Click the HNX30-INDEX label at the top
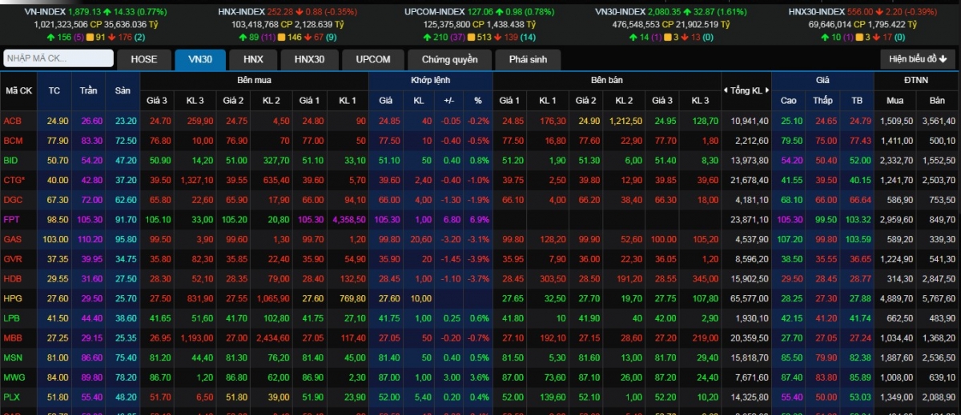The image size is (961, 415). 816,12
